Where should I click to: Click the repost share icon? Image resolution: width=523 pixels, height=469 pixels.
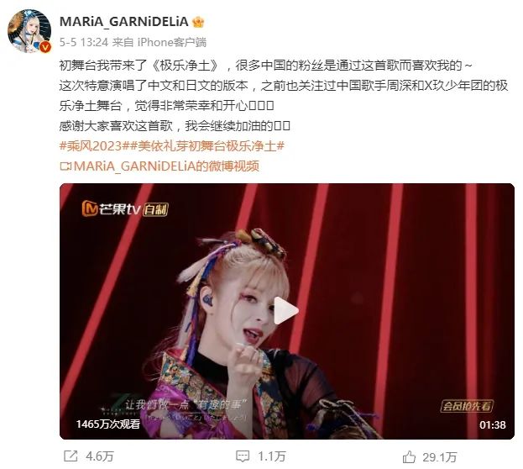(71, 456)
